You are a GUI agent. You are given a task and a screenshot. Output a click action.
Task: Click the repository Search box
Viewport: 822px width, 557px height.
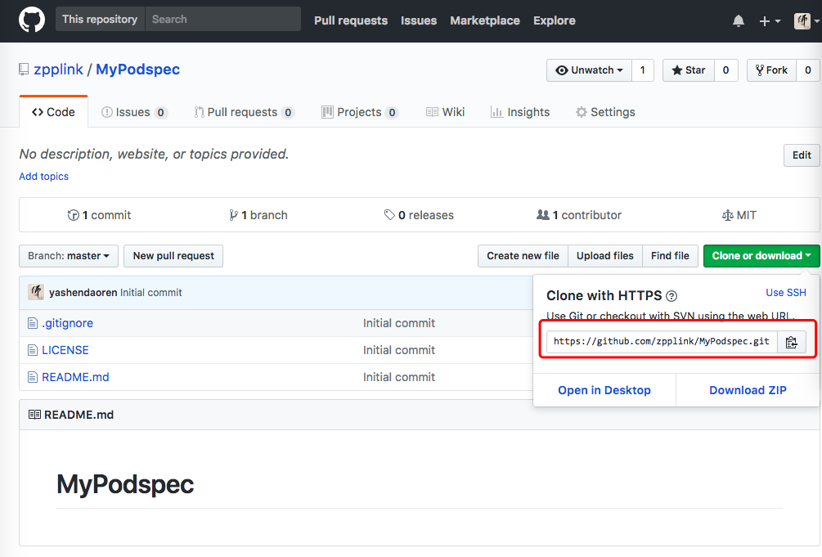pyautogui.click(x=222, y=20)
